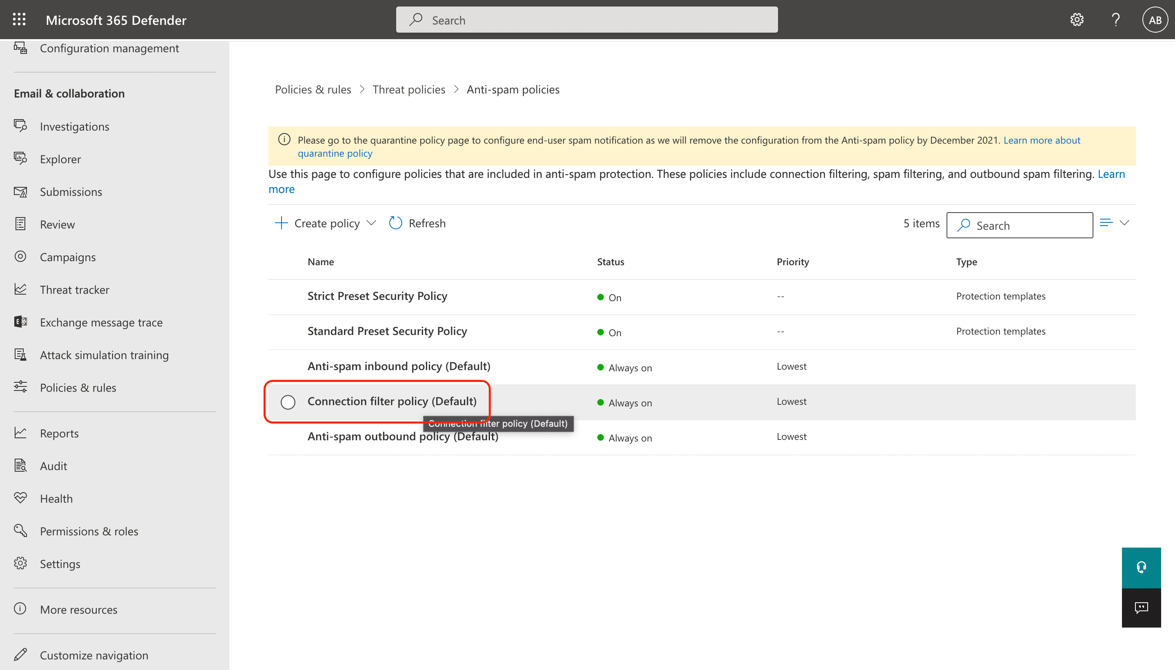Click the Campaigns target icon
Image resolution: width=1175 pixels, height=670 pixels.
(x=20, y=257)
